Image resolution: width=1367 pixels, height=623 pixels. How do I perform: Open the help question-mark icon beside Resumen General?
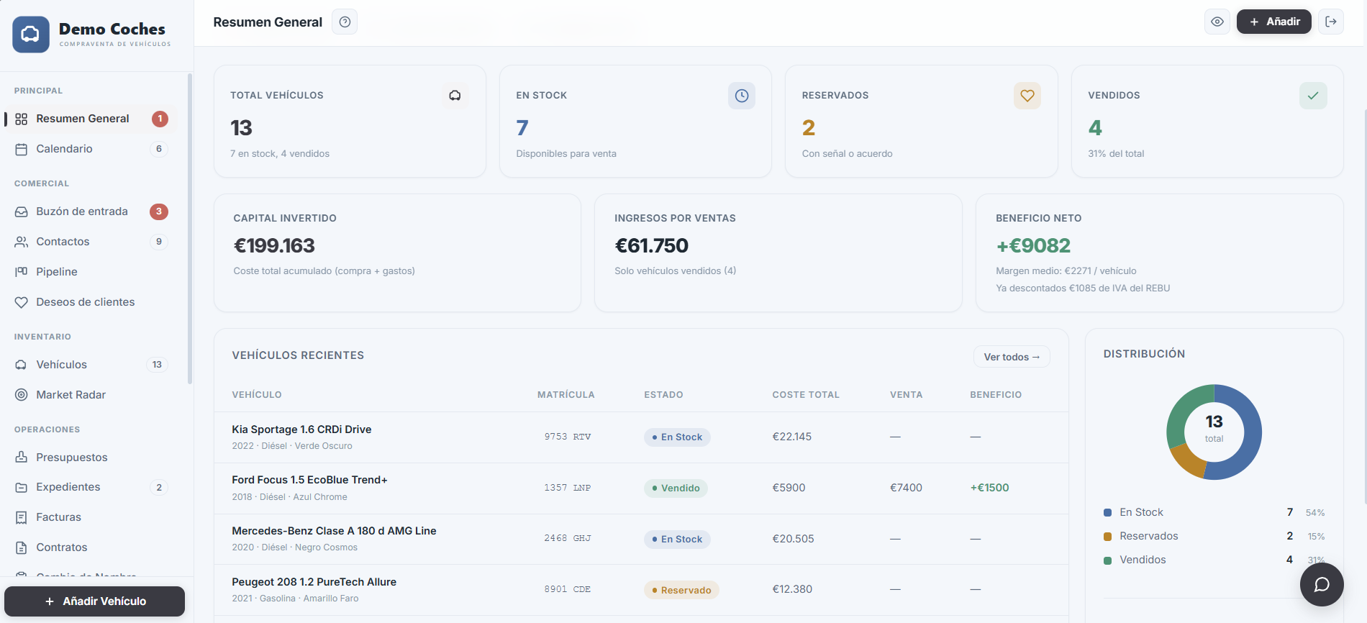click(345, 22)
